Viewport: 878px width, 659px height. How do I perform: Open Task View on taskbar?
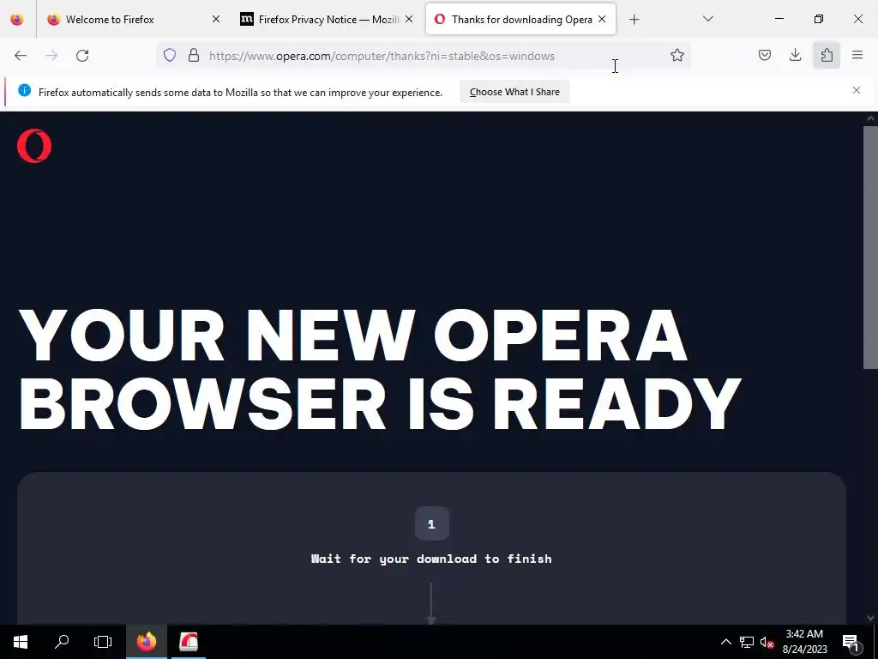click(x=103, y=642)
